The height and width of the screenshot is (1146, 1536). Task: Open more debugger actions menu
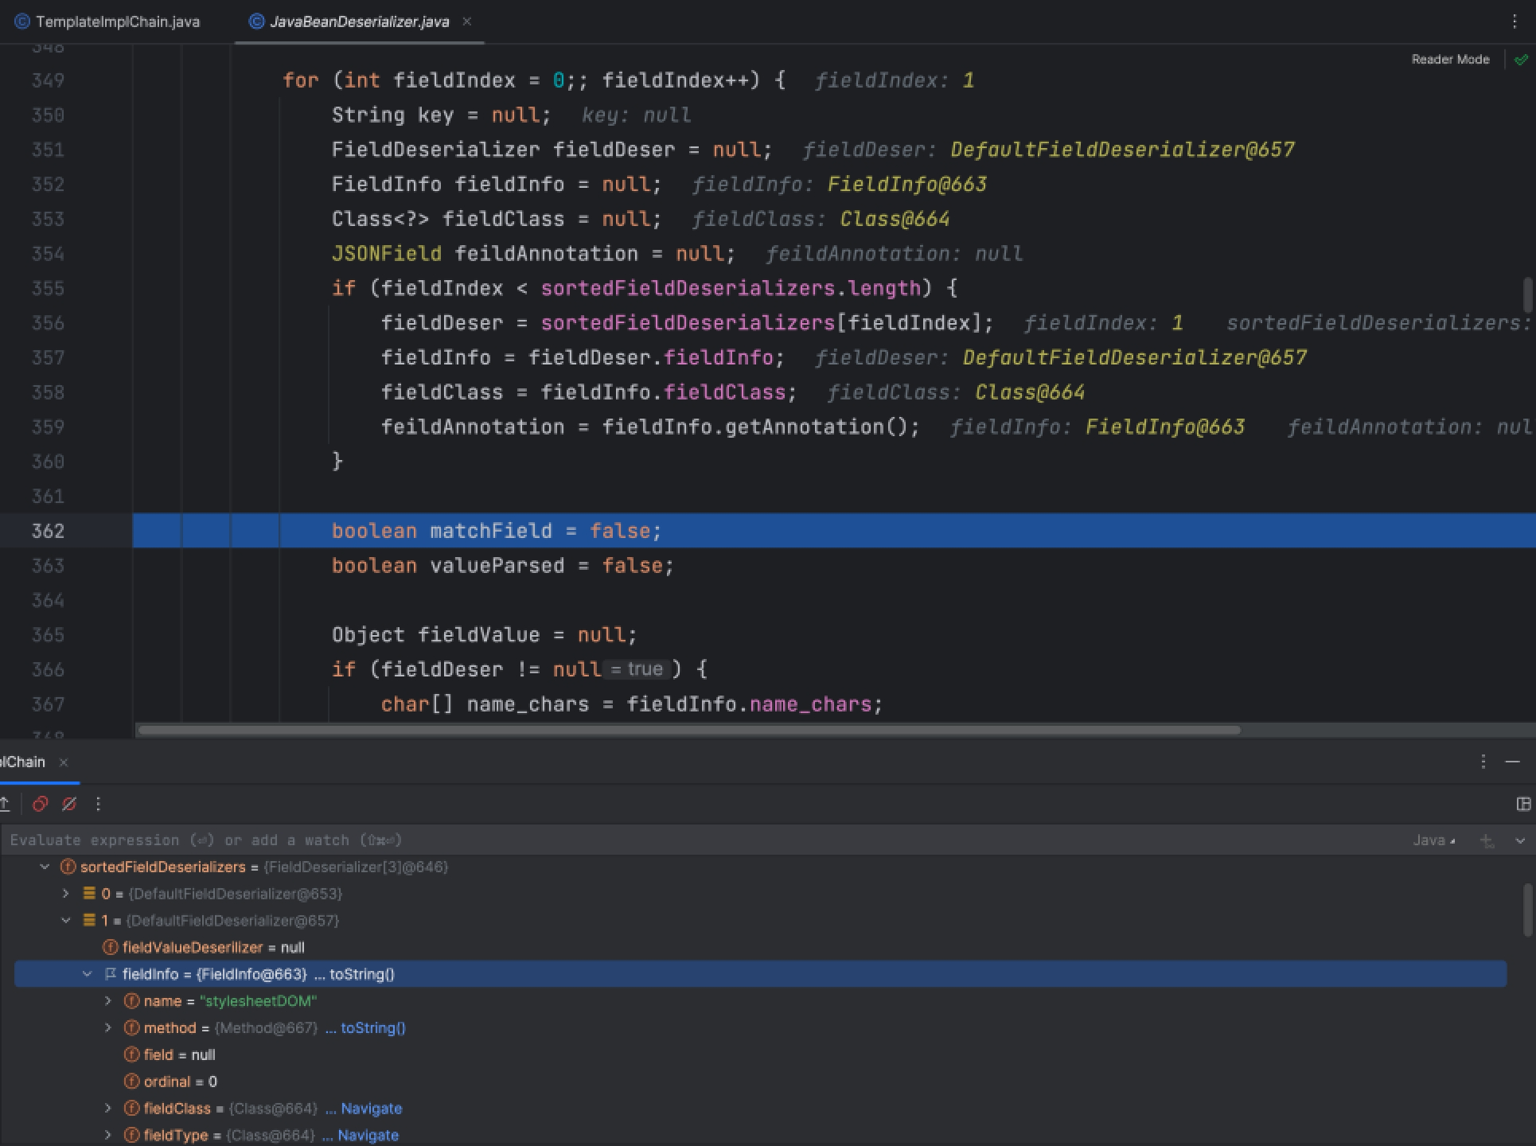(98, 804)
